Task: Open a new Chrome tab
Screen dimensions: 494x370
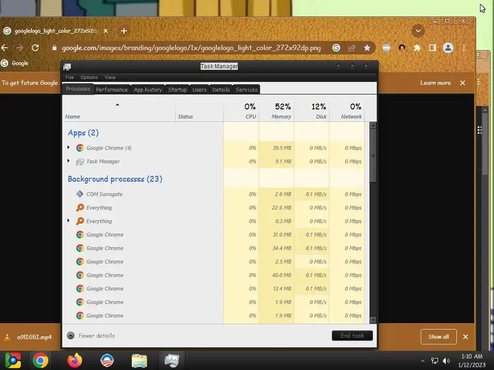Action: [124, 31]
